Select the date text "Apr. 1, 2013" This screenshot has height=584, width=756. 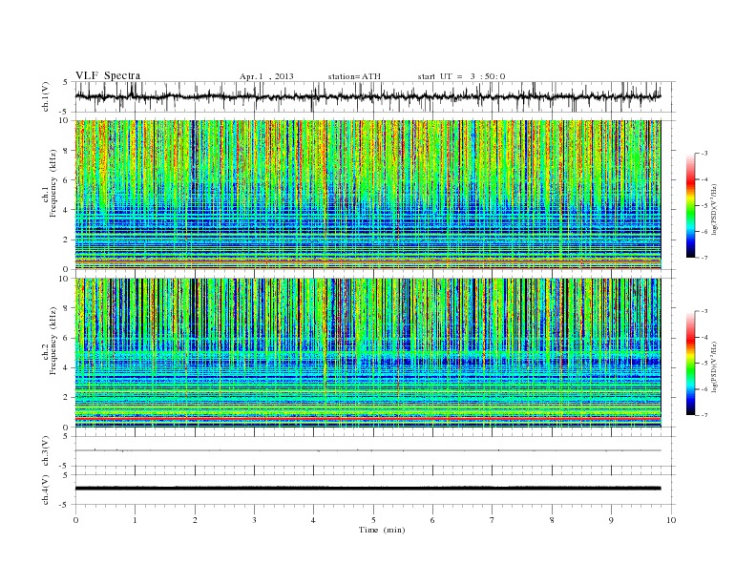pyautogui.click(x=266, y=76)
